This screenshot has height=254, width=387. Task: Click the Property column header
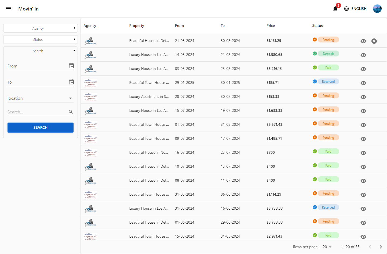point(137,26)
